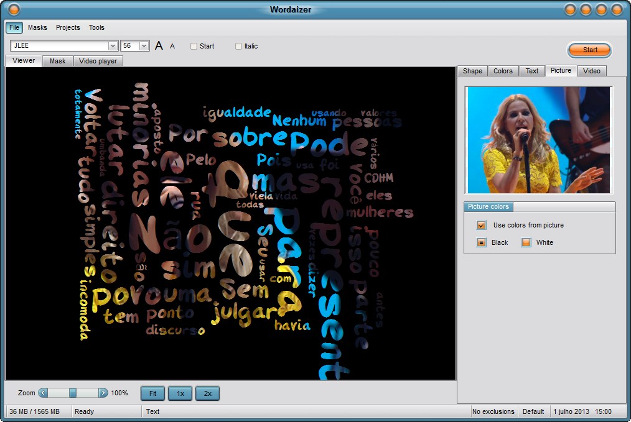
Task: Open the Masks menu
Action: click(x=37, y=27)
